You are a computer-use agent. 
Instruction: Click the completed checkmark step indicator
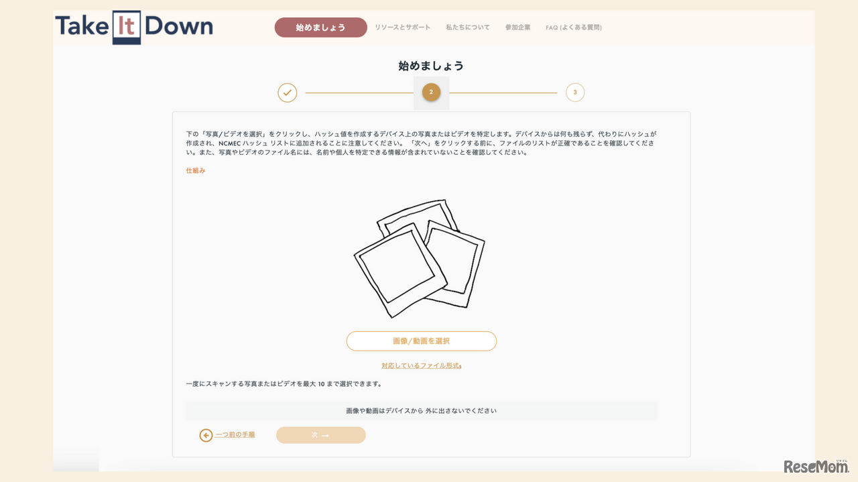pyautogui.click(x=287, y=93)
